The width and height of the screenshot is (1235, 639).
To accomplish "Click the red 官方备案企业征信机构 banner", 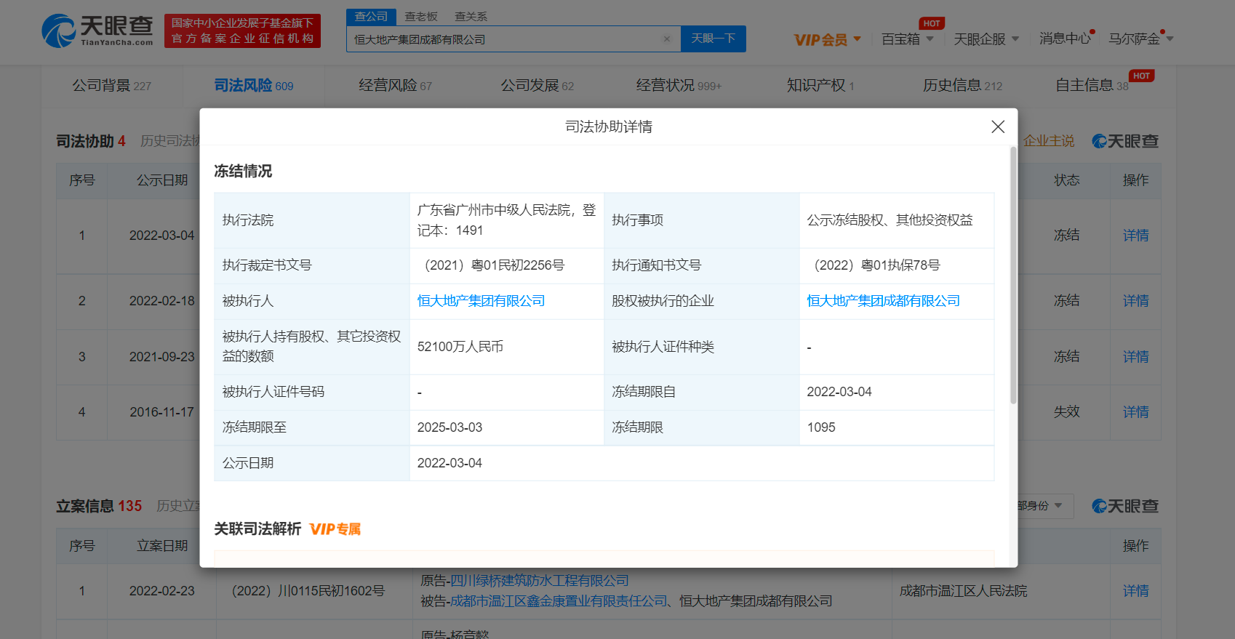I will (x=242, y=31).
